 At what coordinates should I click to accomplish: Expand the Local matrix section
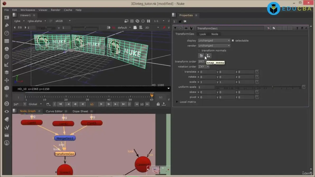pyautogui.click(x=177, y=102)
